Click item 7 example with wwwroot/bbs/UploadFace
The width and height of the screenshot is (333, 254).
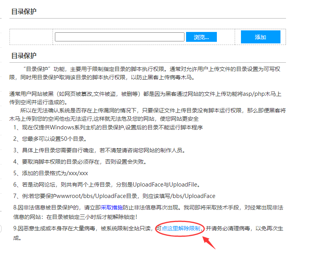(114, 196)
